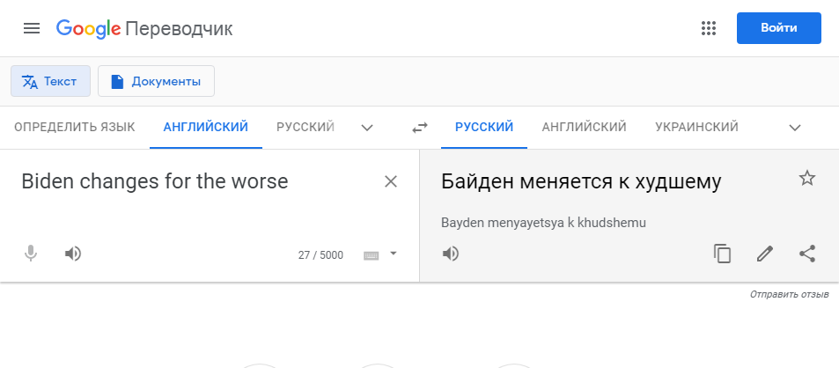Swap source and target languages
This screenshot has width=839, height=368.
pyautogui.click(x=419, y=128)
